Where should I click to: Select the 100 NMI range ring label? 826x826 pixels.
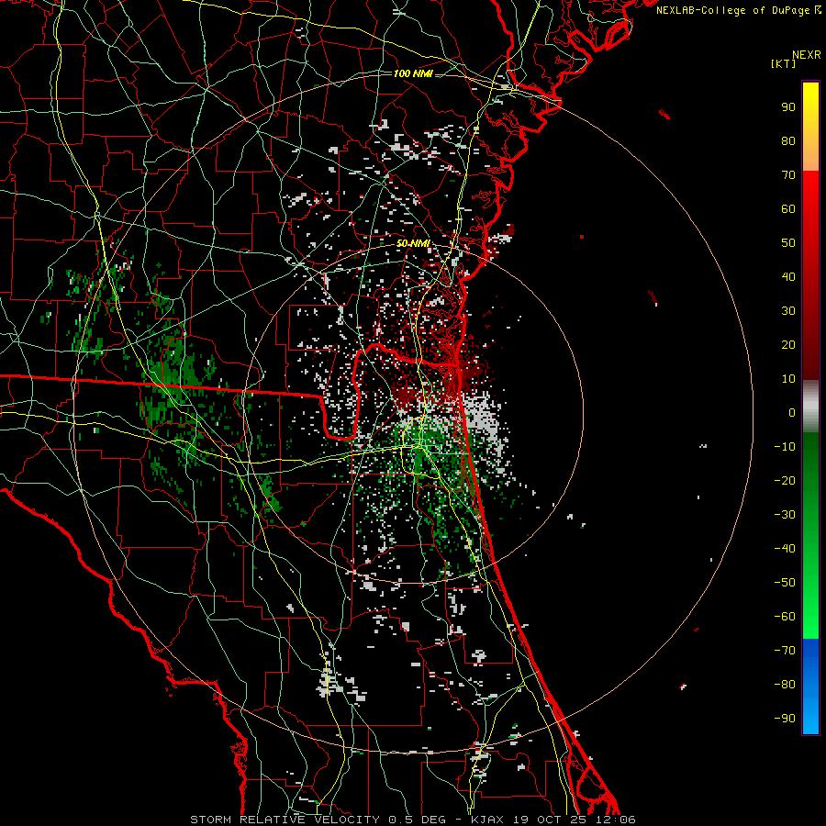point(413,73)
